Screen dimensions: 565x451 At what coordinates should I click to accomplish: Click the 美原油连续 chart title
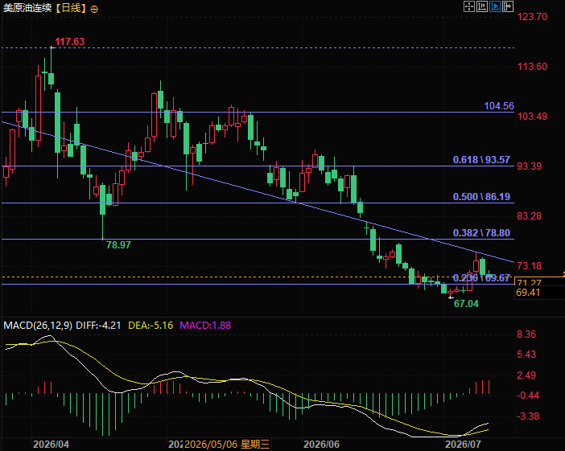[27, 8]
